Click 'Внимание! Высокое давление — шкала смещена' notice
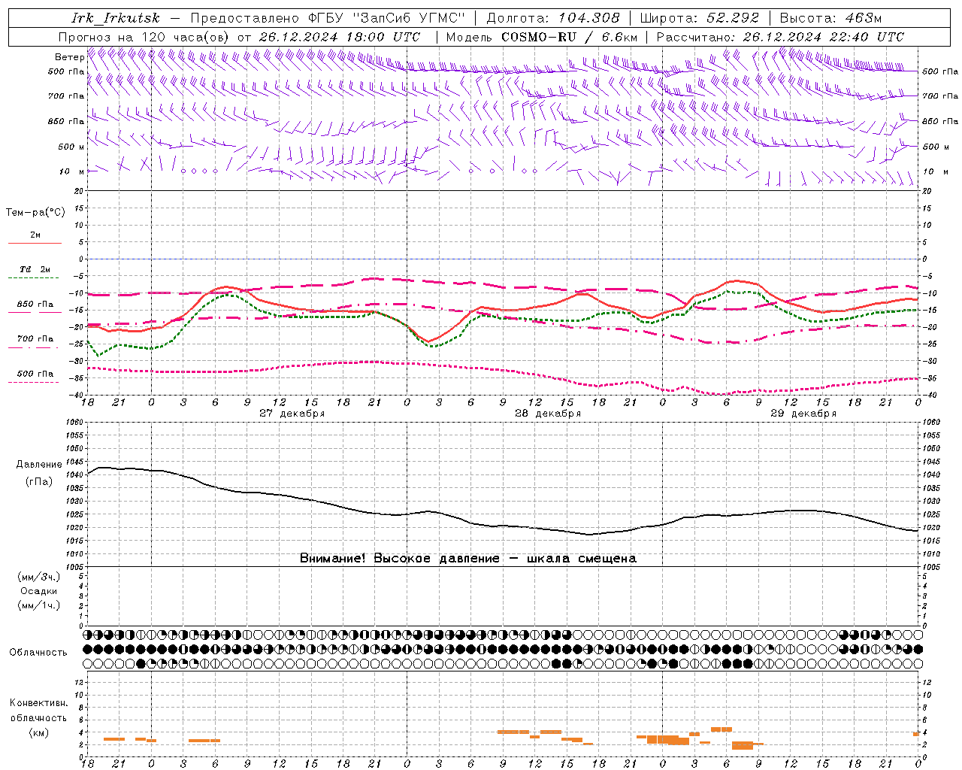 point(468,558)
